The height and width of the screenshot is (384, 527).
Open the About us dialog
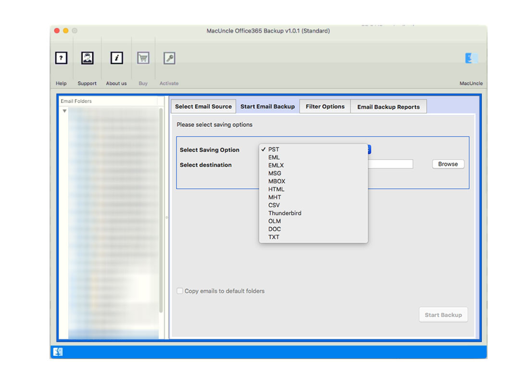[x=116, y=58]
